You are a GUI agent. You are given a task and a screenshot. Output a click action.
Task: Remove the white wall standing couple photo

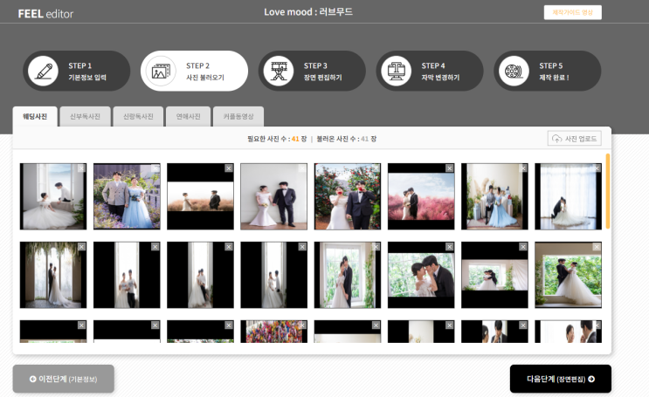pos(302,168)
